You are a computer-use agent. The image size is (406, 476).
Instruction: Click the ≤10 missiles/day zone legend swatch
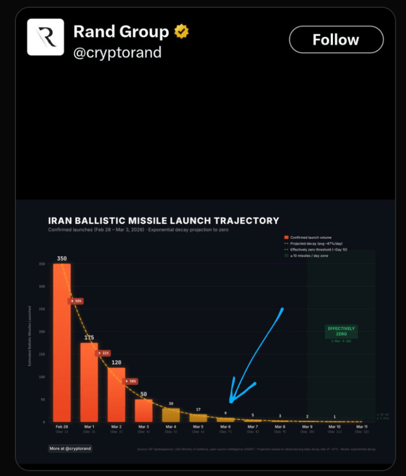[x=287, y=256]
